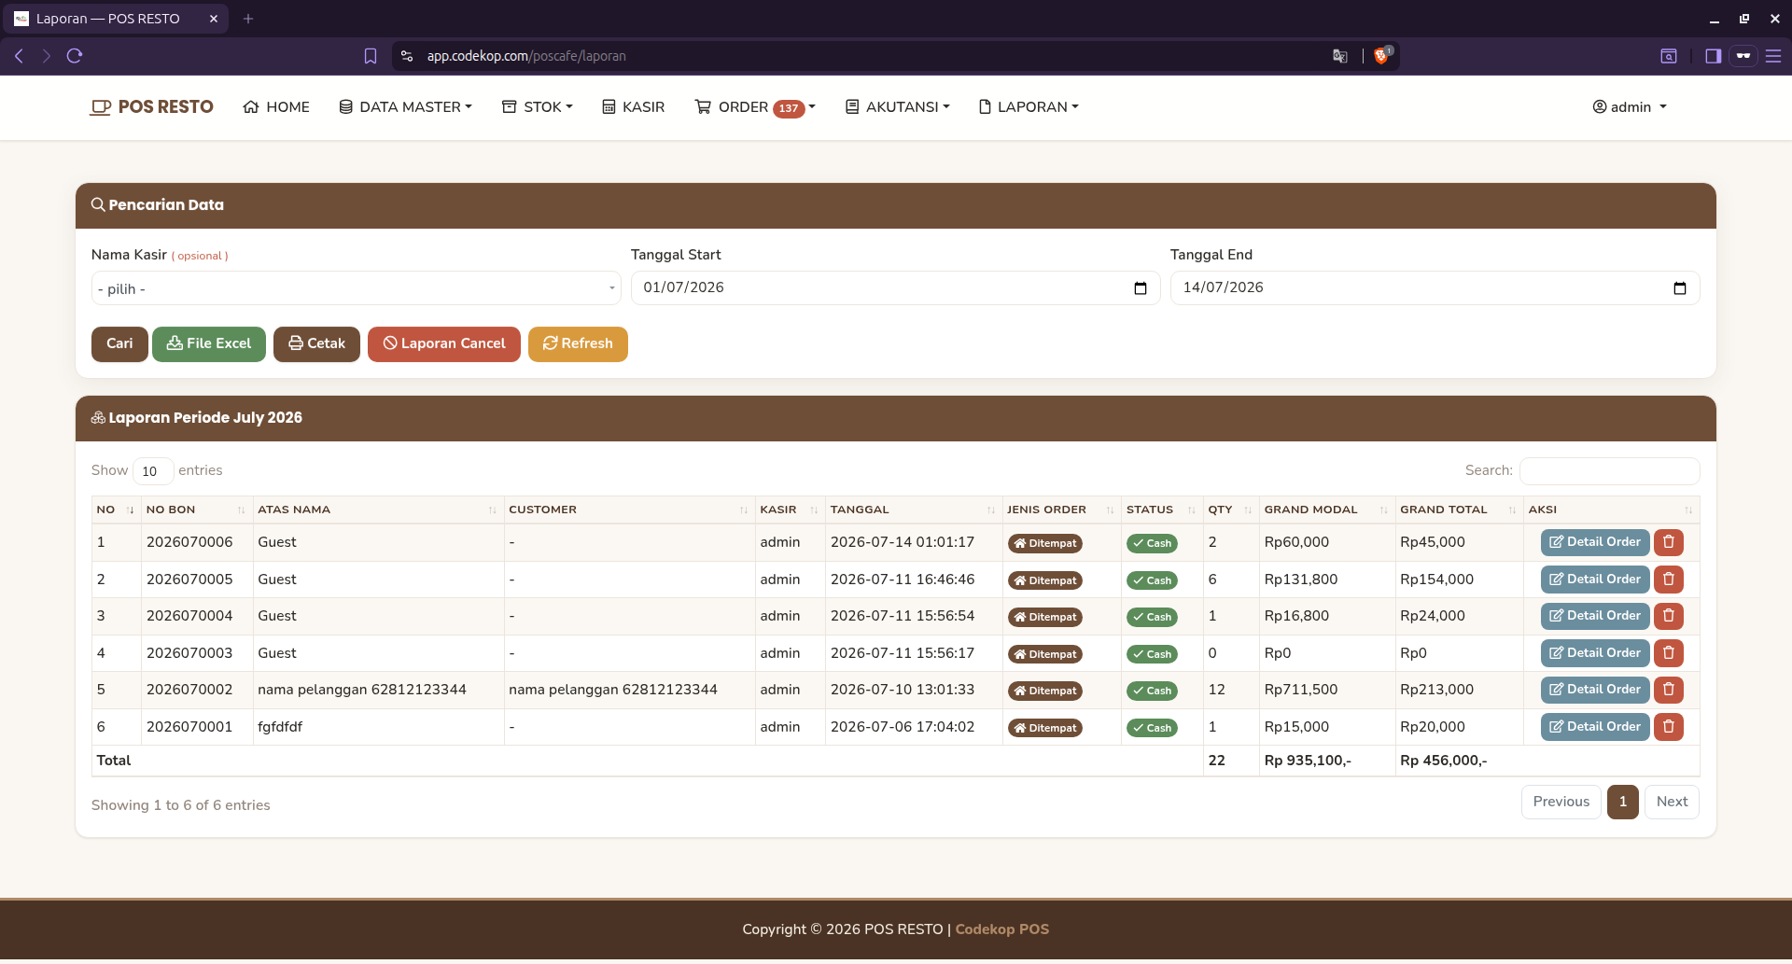Toggle the browser sidebar panel icon
This screenshot has height=964, width=1792.
(x=1713, y=56)
